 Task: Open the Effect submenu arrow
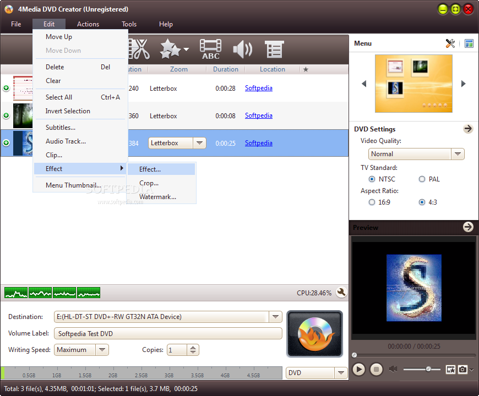[122, 168]
